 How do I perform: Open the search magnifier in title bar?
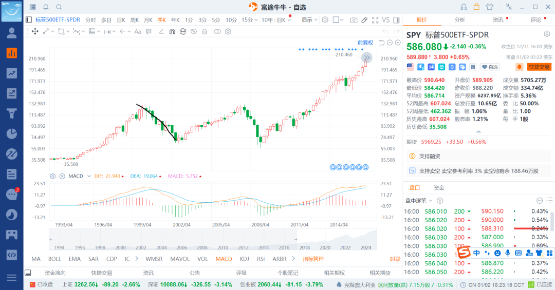[x=59, y=7]
